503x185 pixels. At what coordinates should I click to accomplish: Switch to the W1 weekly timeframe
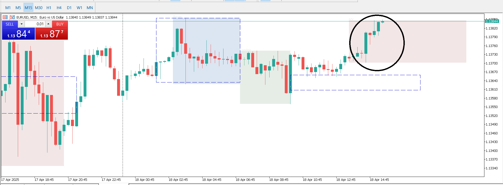(x=79, y=8)
